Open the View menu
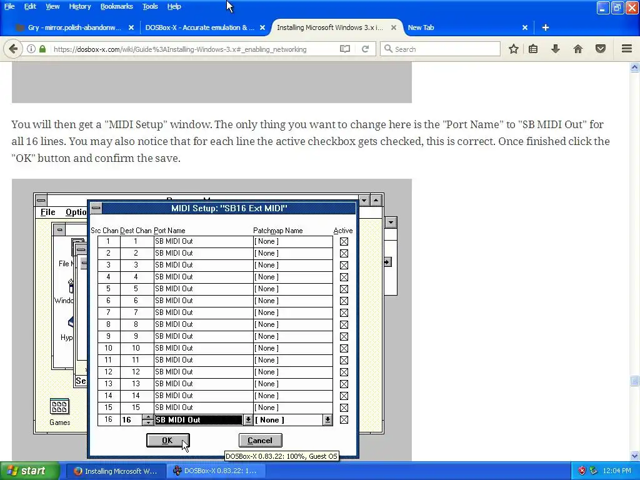Image resolution: width=640 pixels, height=480 pixels. 52,6
